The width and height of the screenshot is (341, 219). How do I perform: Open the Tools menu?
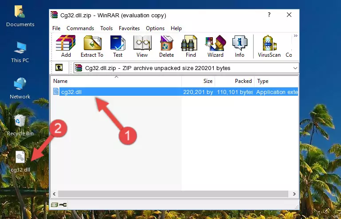(106, 28)
